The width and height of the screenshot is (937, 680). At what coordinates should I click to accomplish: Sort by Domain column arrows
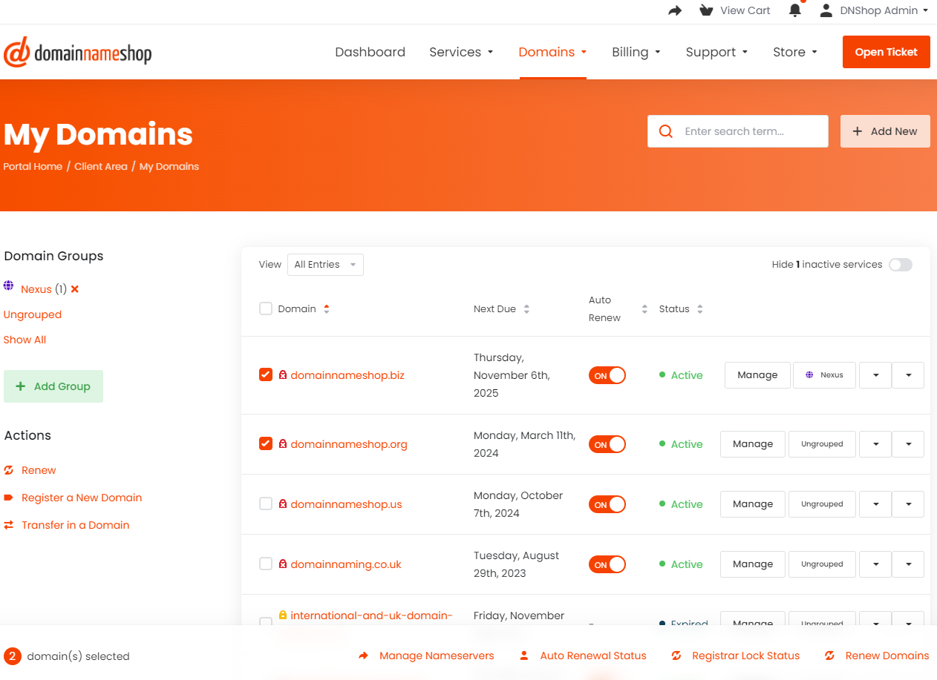(327, 309)
